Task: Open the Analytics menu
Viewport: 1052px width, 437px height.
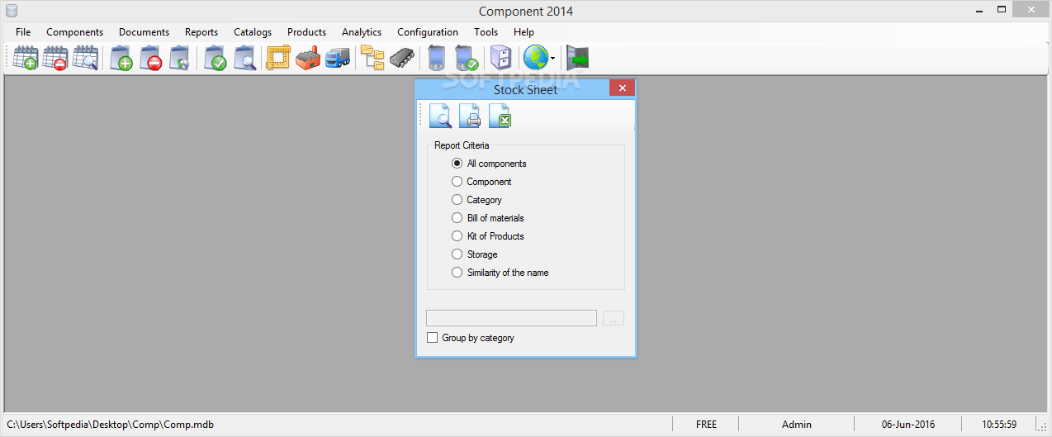Action: [362, 32]
